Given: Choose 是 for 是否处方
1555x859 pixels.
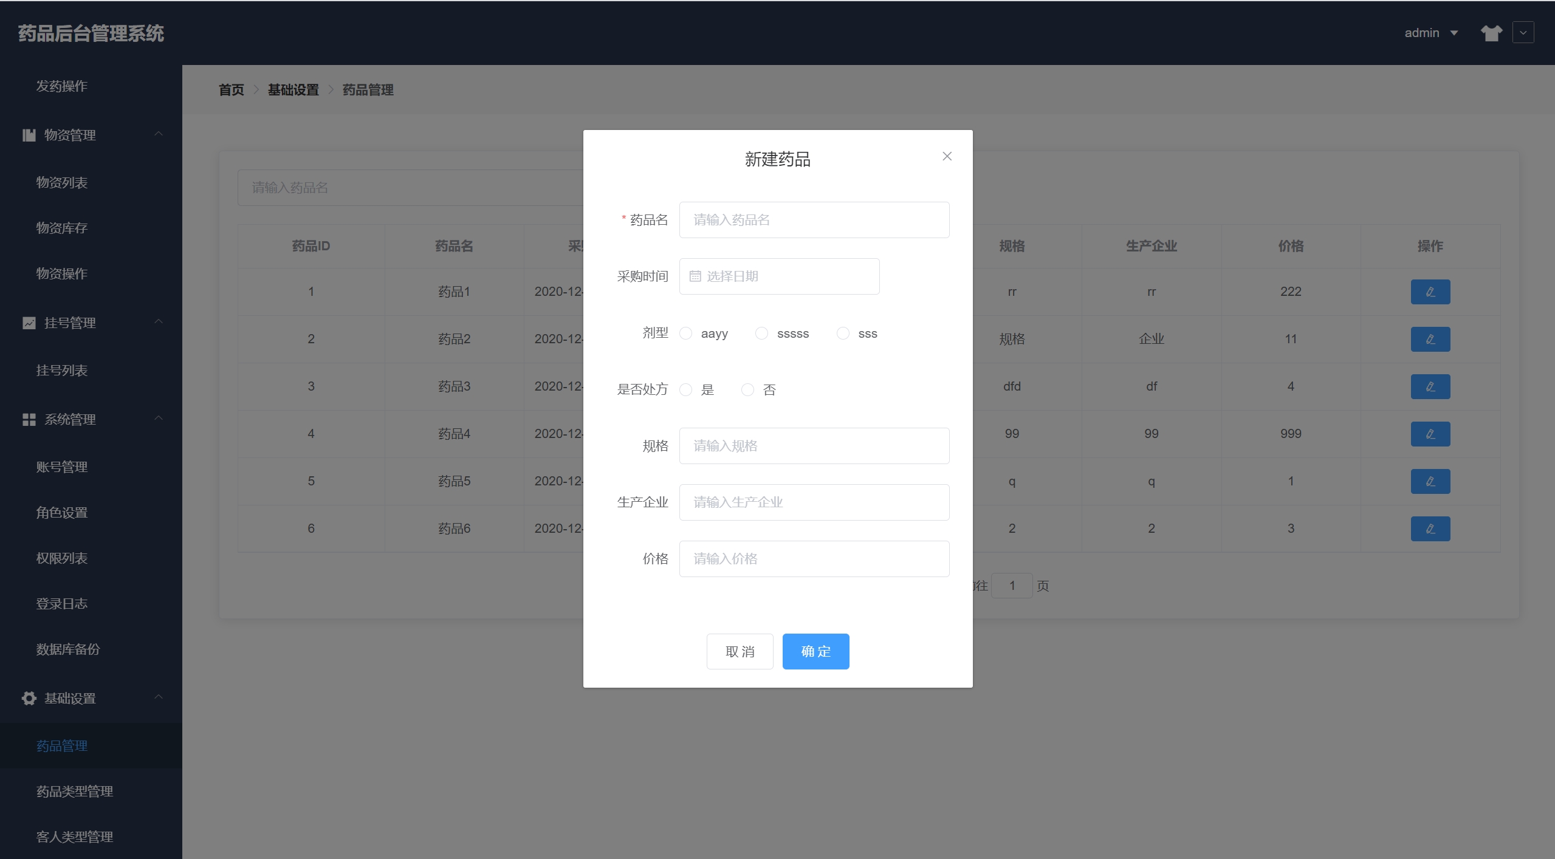Looking at the screenshot, I should [686, 390].
